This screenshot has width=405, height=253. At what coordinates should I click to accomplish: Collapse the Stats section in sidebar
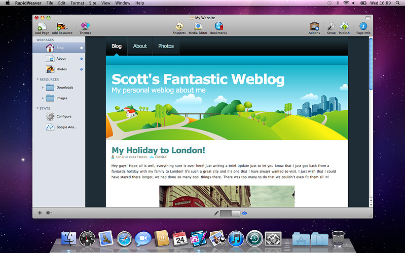(38, 108)
